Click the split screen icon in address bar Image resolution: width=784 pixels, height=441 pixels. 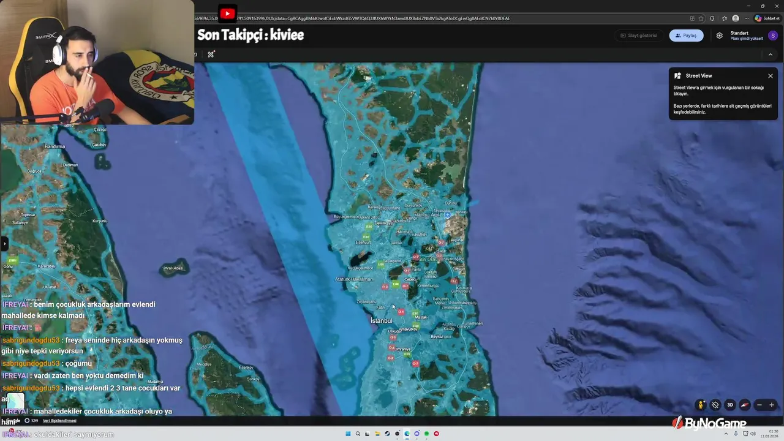click(692, 18)
